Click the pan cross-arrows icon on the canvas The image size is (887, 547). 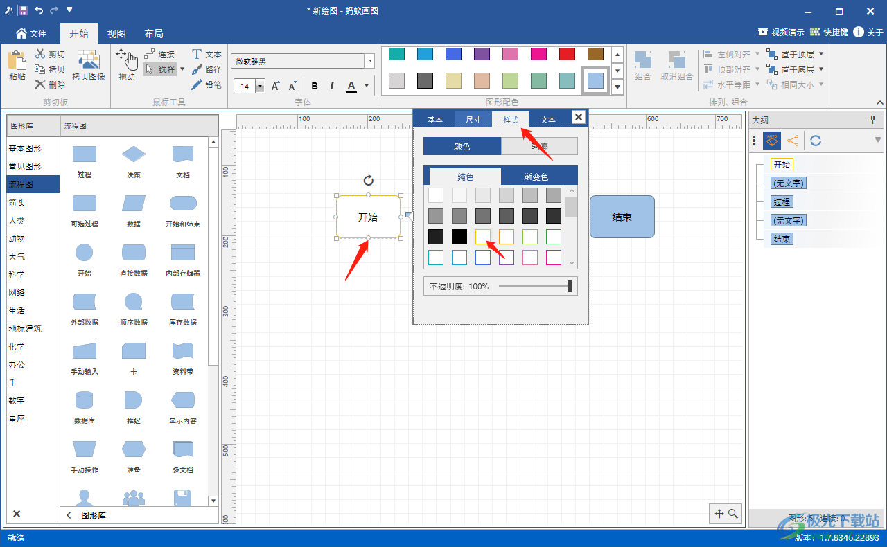click(x=719, y=514)
